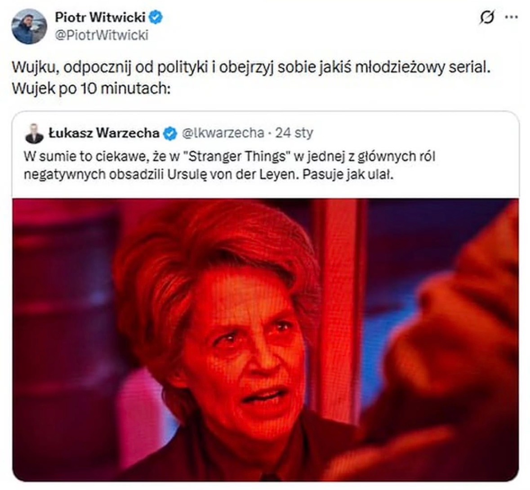Screen dimensions: 530x490
Task: Open Piotr Witwicki's profile avatar
Action: (29, 26)
